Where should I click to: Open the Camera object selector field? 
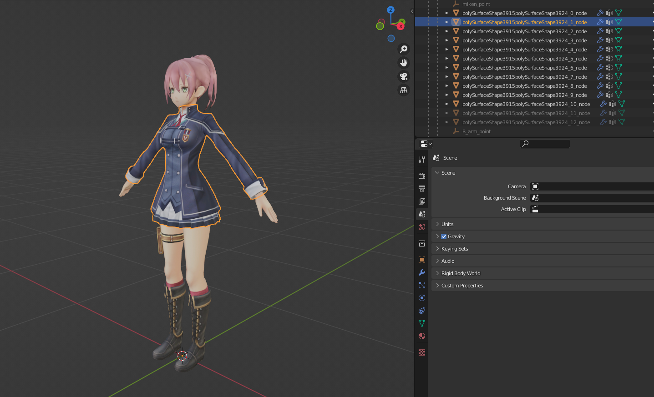592,186
